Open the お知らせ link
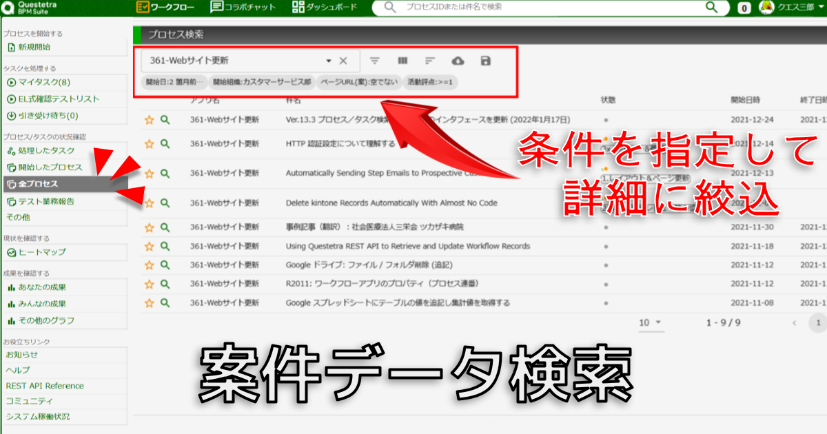Screen dimensions: 827x434 [x=21, y=355]
